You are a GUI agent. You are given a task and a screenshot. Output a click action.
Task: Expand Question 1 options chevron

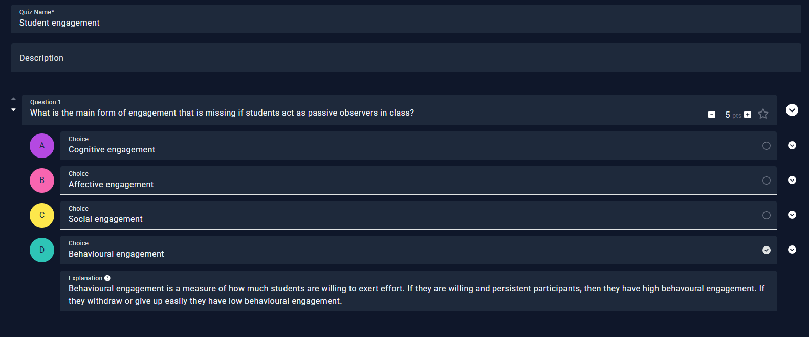(792, 110)
